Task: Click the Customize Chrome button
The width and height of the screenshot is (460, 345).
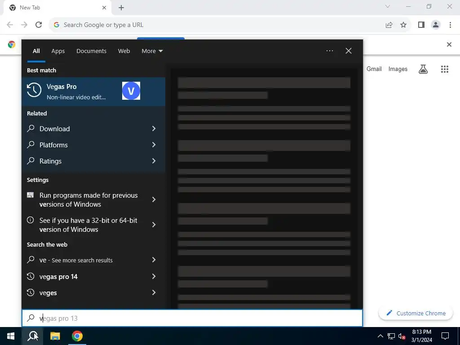Action: [x=416, y=313]
